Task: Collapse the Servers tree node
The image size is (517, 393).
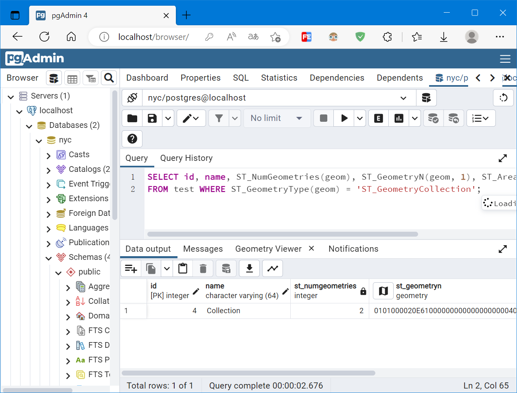Action: click(x=11, y=97)
